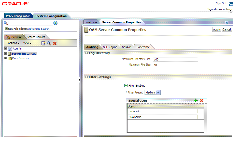Open the Actions menu
Viewport: 240px width, 141px height.
point(14,43)
